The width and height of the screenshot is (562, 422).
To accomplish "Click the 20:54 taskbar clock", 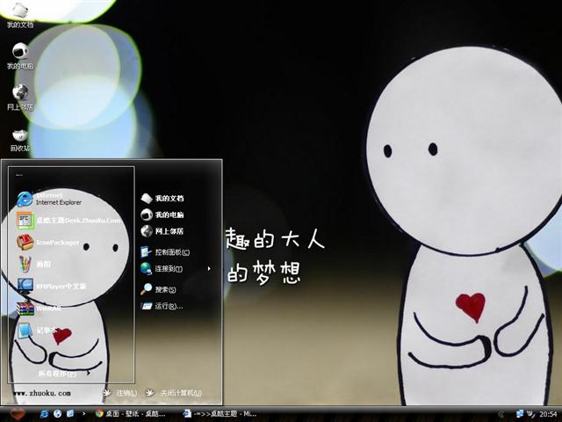I will (x=548, y=414).
